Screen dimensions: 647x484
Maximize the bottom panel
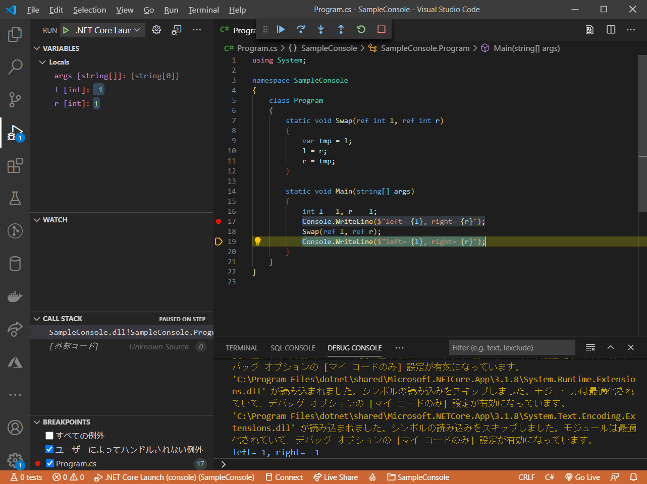611,347
